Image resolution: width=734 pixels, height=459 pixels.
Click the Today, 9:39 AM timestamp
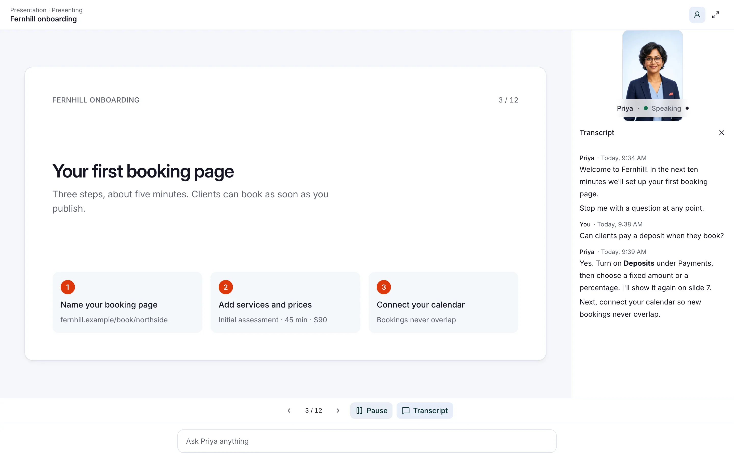[624, 252]
